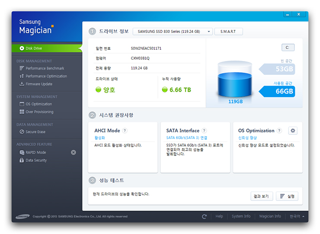Click the 119.24 GB capacity value
This screenshot has height=234, width=320.
tap(139, 68)
